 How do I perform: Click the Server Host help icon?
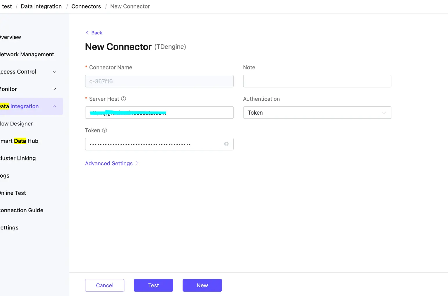(124, 99)
